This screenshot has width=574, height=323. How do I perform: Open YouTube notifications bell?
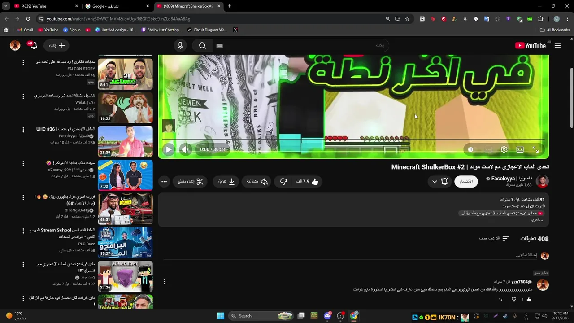33,45
